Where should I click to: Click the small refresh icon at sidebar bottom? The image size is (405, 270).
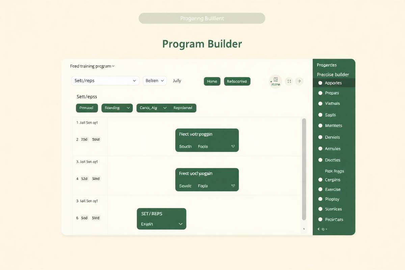323,229
